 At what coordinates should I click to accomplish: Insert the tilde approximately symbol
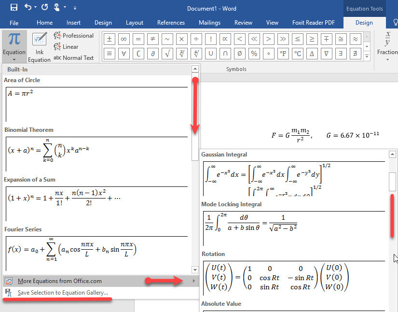point(167,39)
